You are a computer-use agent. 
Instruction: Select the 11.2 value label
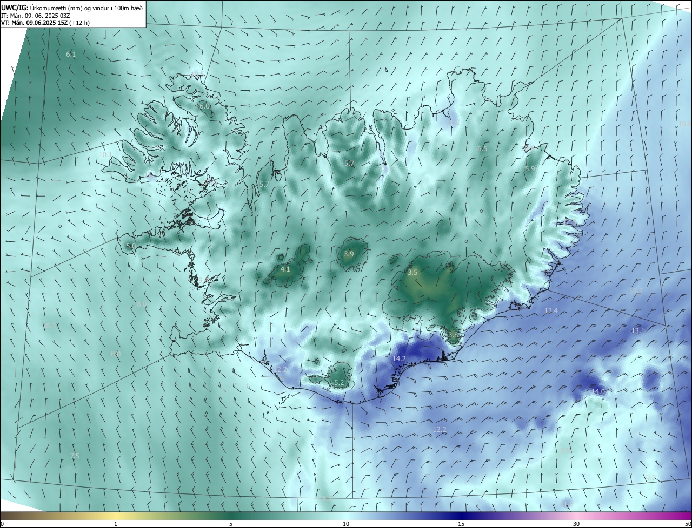pos(636,291)
